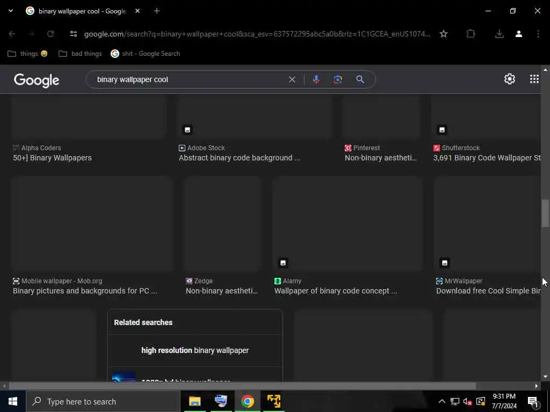The image size is (550, 412).
Task: Click the taskbar 'Type here to search' box
Action: point(103,401)
